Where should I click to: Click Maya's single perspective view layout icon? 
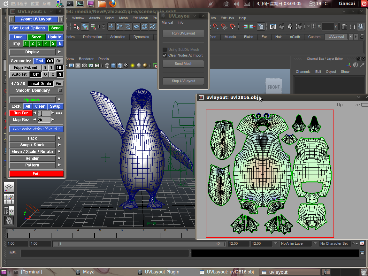(9, 187)
